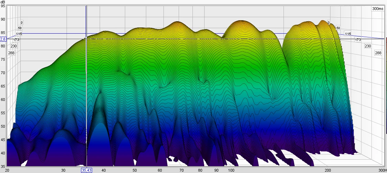Click the 75 tick on the dB axis
This screenshot has width=387, height=173.
tap(3, 59)
